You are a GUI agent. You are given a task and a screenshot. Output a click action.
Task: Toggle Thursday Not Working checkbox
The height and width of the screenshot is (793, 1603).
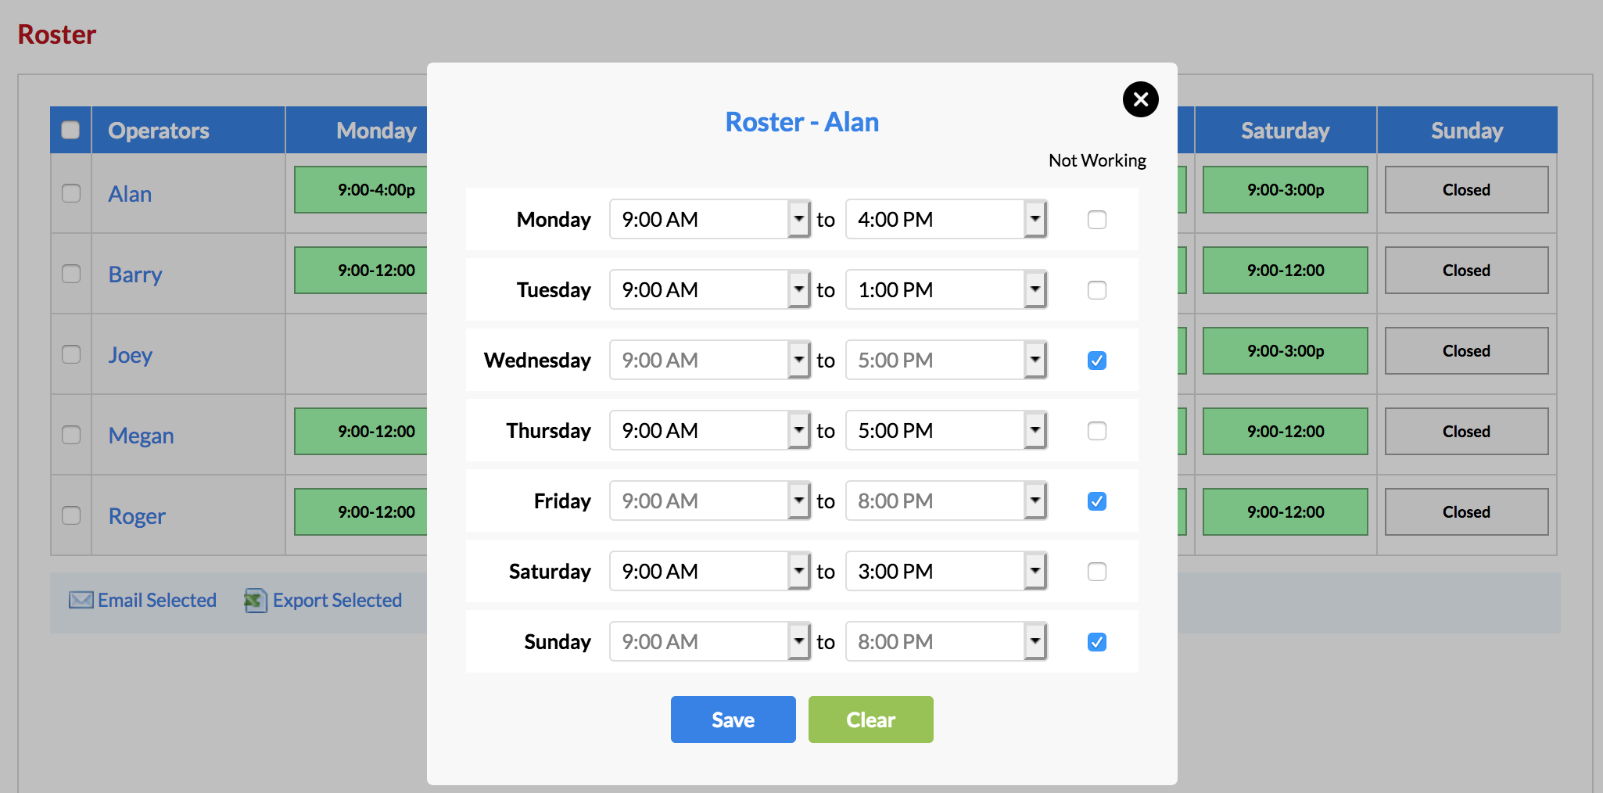(x=1097, y=431)
